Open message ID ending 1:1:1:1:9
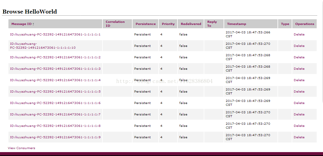The width and height of the screenshot is (323, 156). 55,137
